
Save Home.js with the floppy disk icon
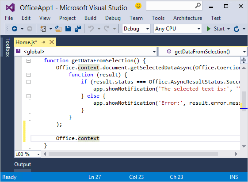pyautogui.click(x=68, y=29)
